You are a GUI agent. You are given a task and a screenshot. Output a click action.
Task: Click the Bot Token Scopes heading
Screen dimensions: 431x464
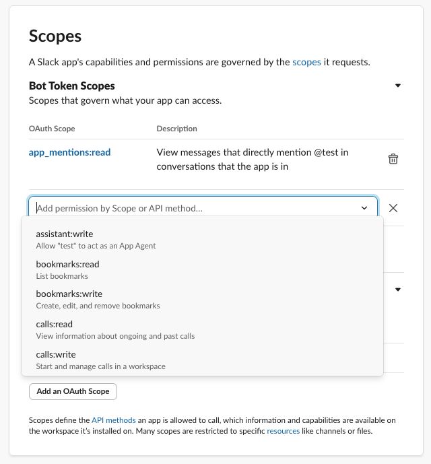(x=72, y=86)
